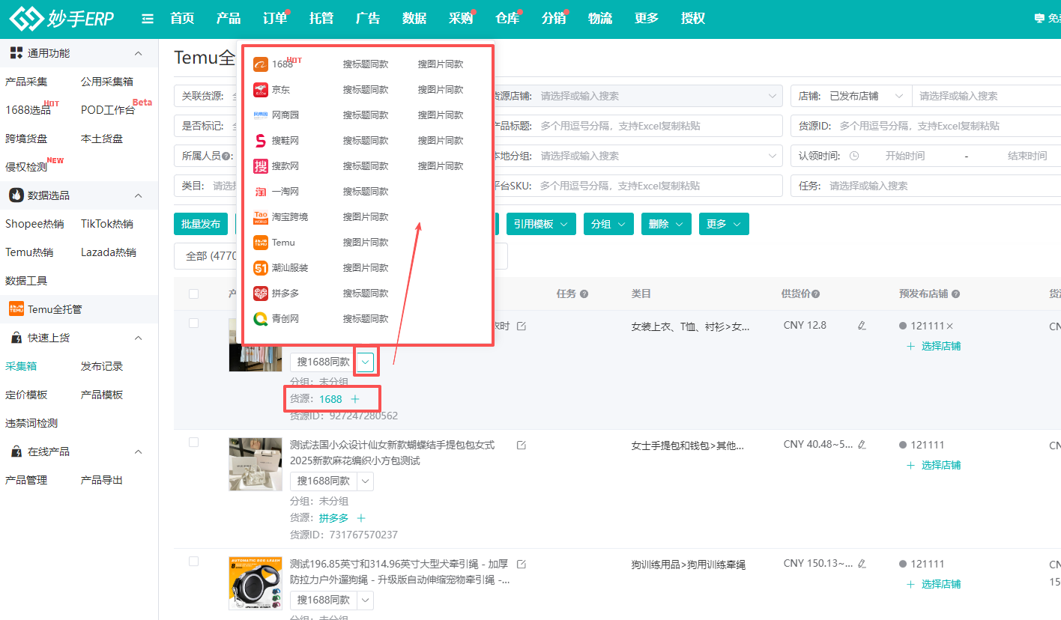The image size is (1061, 620).
Task: Click 搜图片同款 for 搜鞋网
Action: [x=441, y=141]
